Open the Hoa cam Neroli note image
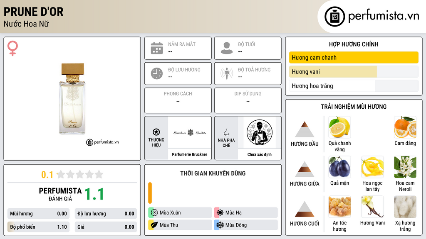Viewport: 426px width, 239px height. point(405,167)
